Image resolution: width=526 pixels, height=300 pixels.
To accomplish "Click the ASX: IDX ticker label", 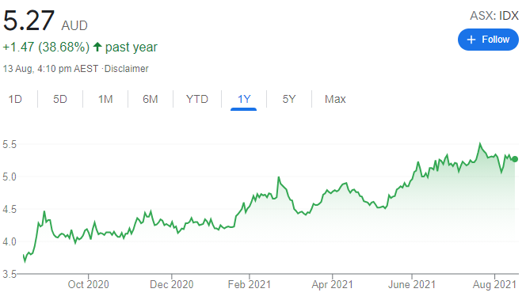I will (494, 16).
